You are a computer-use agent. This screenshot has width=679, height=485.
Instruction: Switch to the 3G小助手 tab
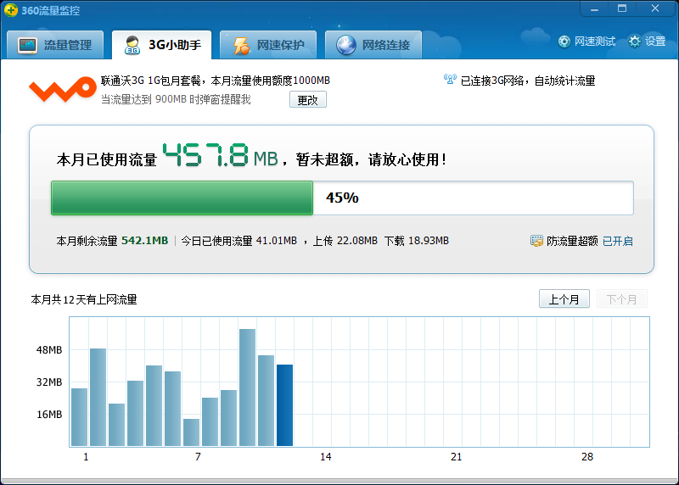point(163,45)
